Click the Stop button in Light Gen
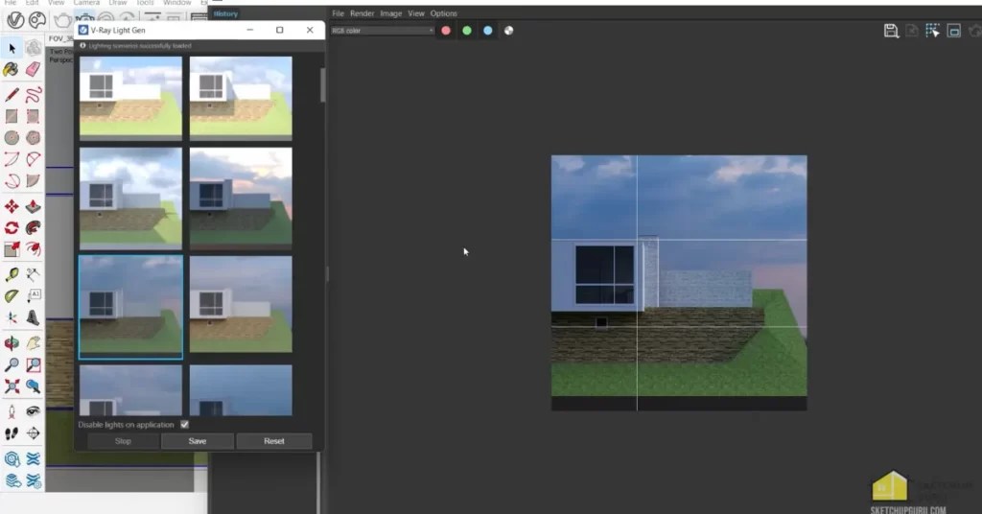The height and width of the screenshot is (514, 982). [x=123, y=441]
